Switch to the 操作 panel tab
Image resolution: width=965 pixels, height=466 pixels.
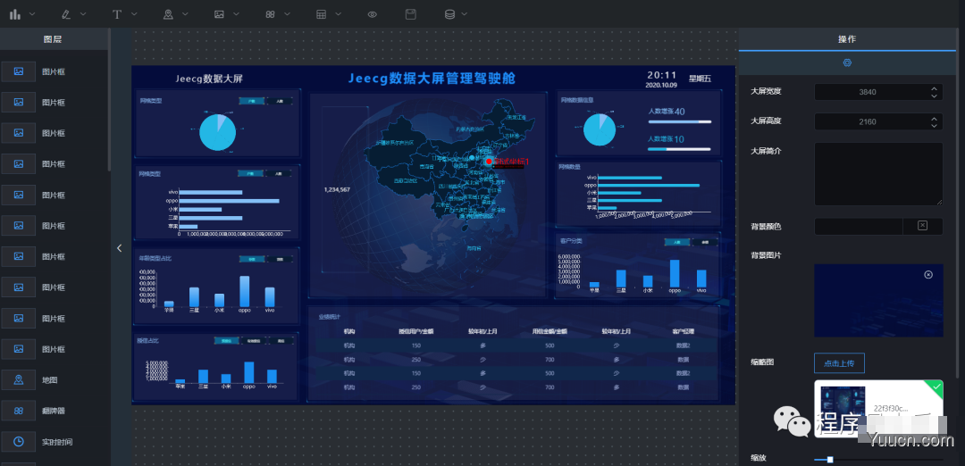(x=847, y=38)
